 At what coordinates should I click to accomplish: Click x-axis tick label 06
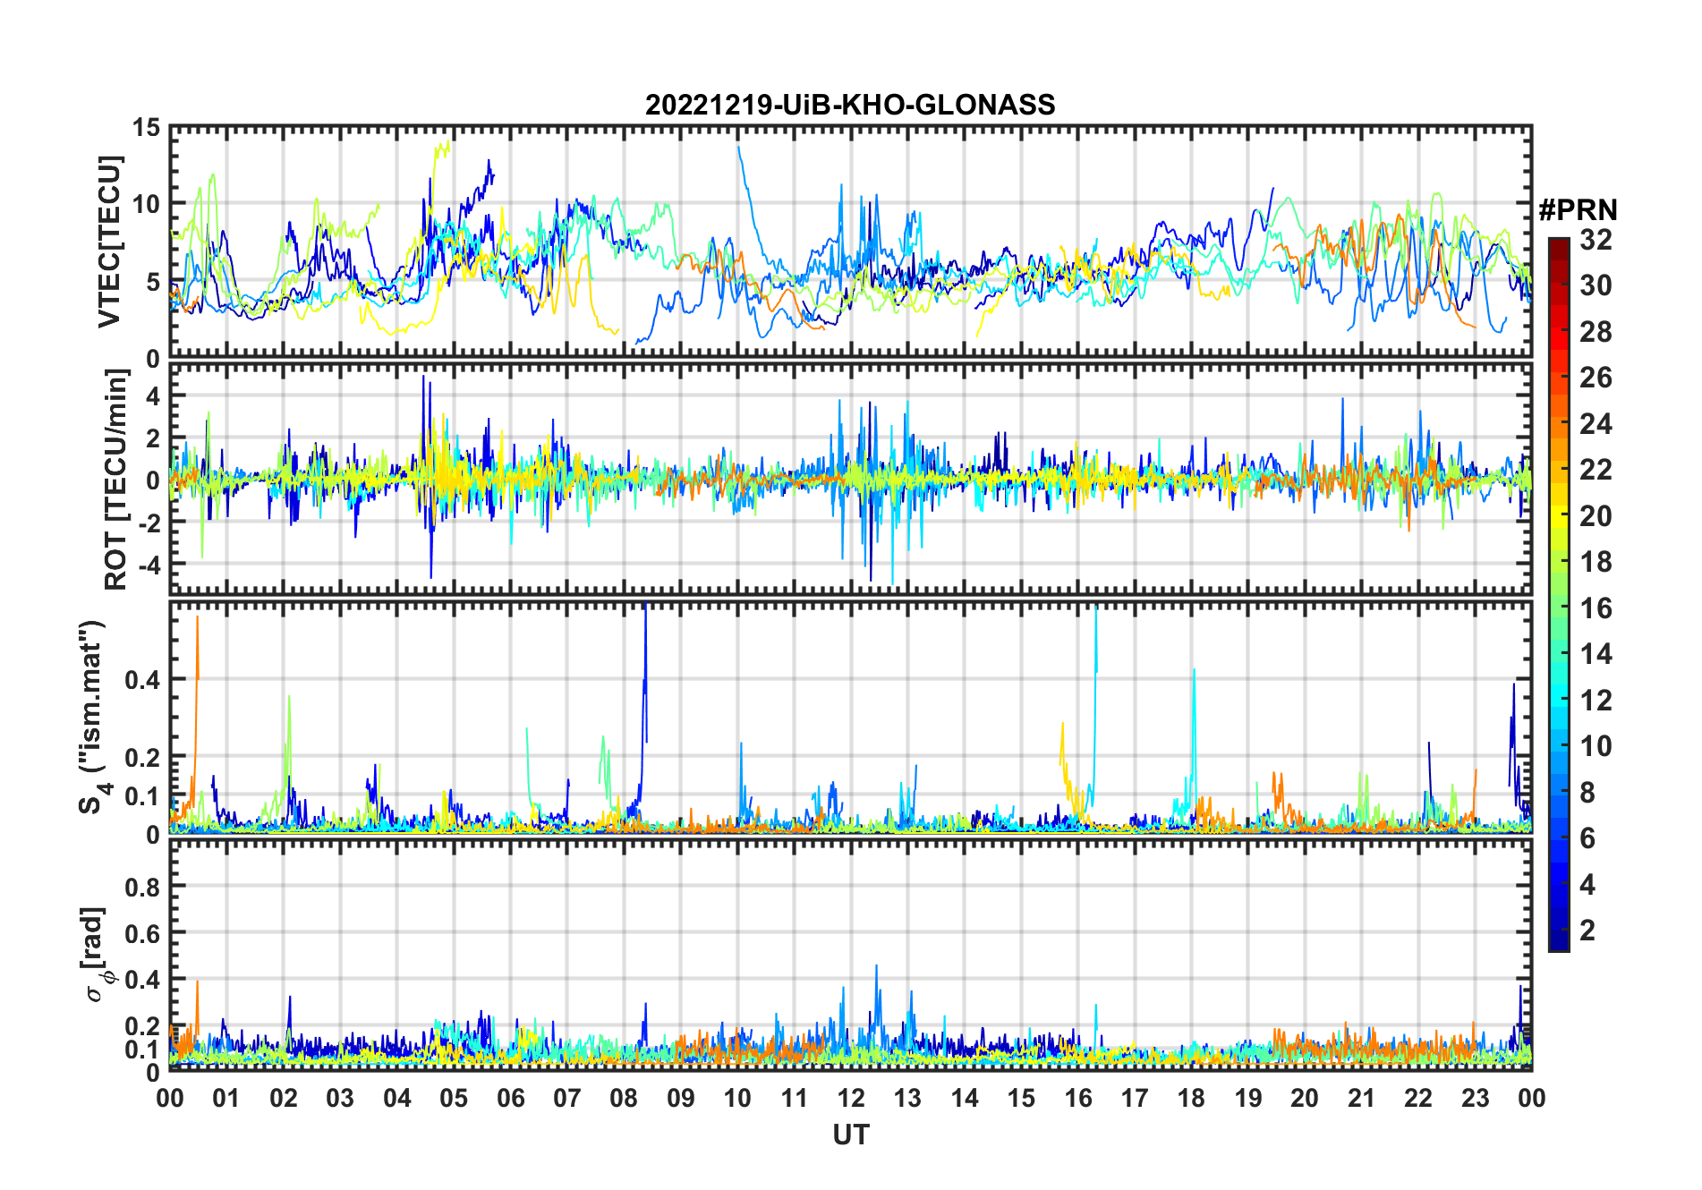[510, 1098]
